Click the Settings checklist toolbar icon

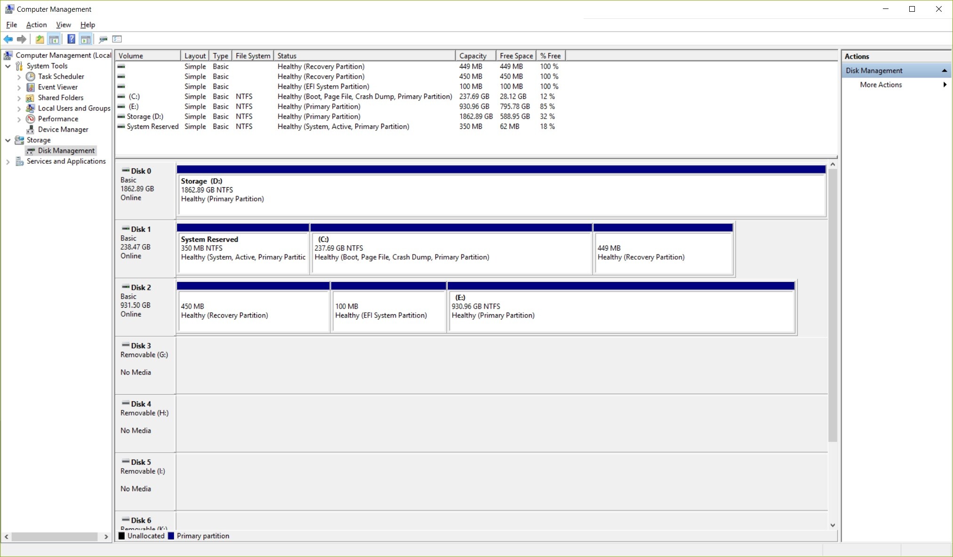pos(117,39)
